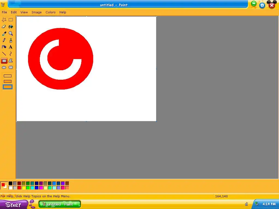The image size is (279, 209).
Task: Pick the bright red color swatch
Action: click(19, 188)
